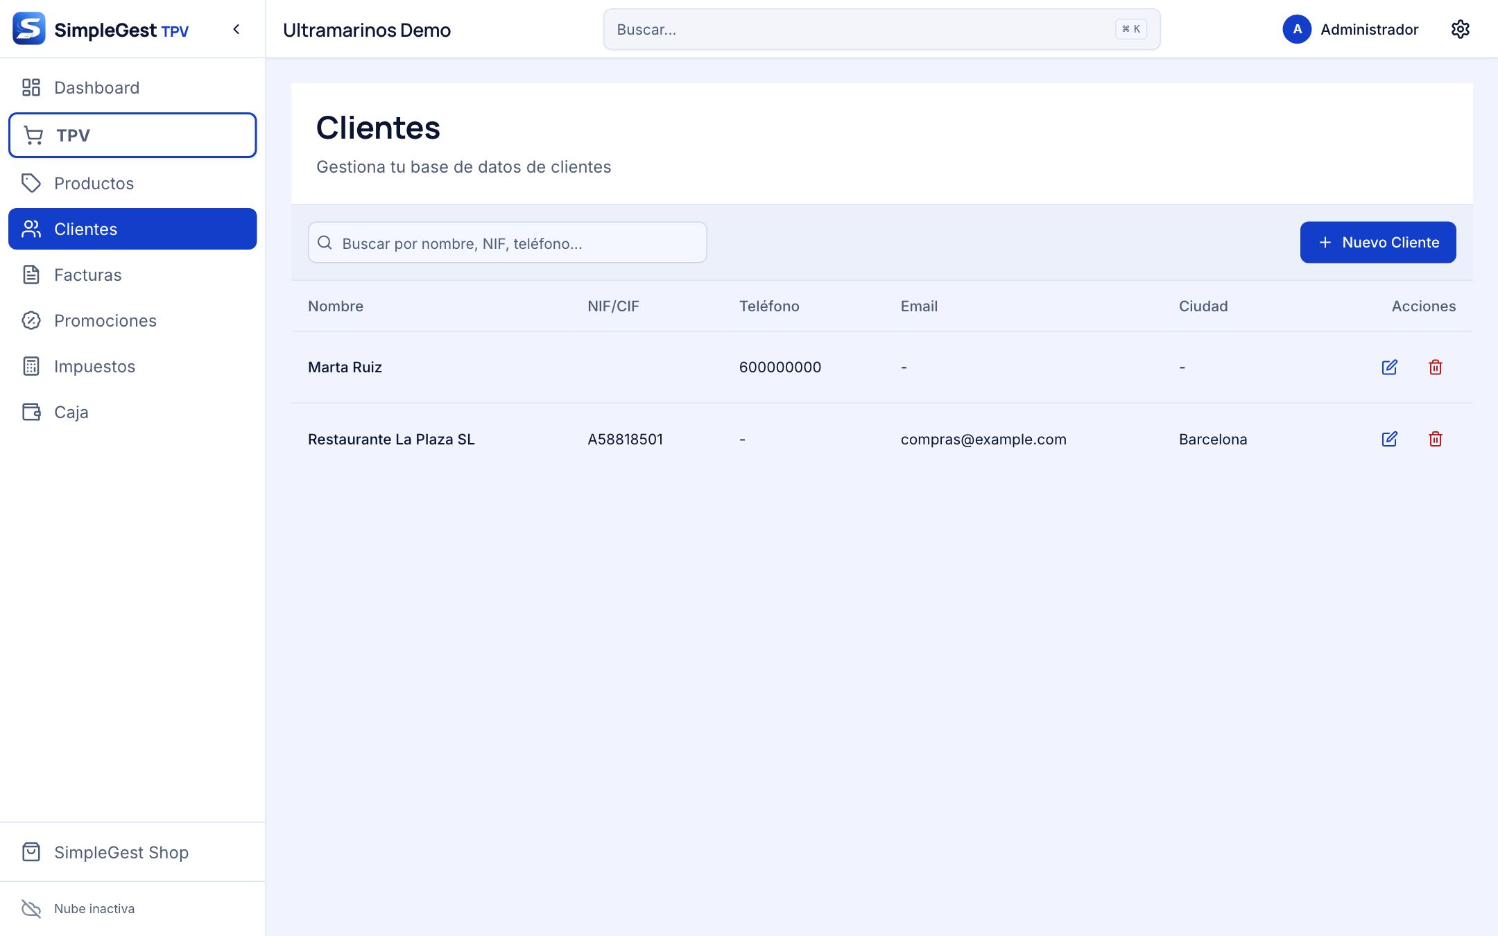Edit Restaurante La Plaza SL entry
1498x936 pixels.
[1389, 439]
